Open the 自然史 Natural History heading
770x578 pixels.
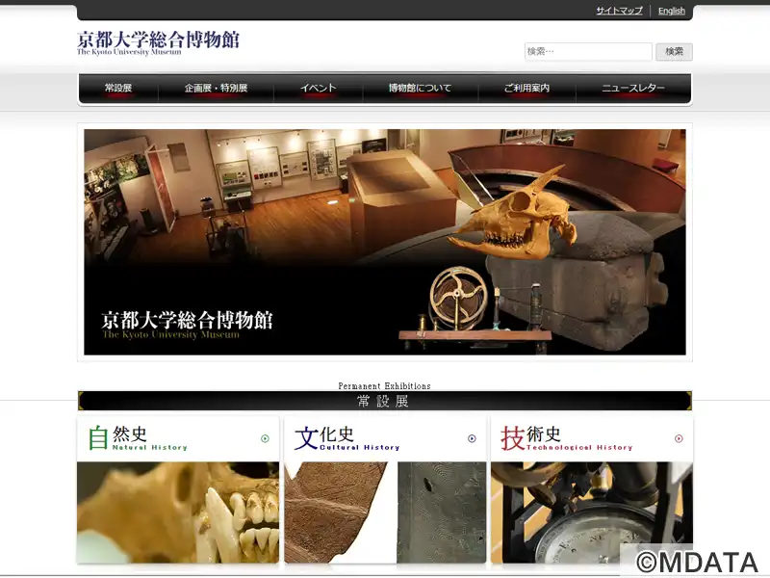coord(138,438)
